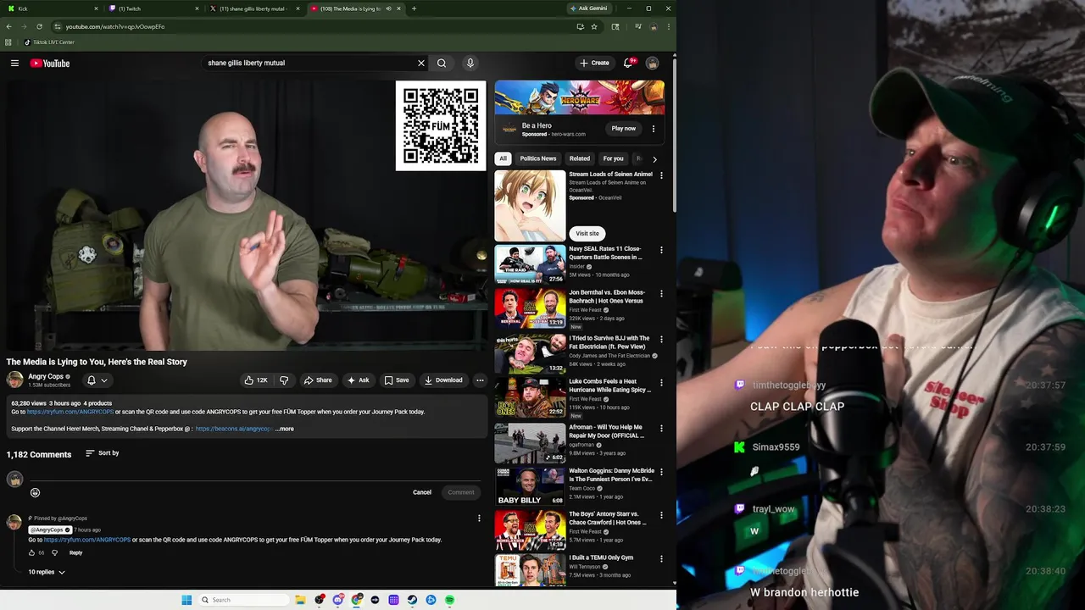The width and height of the screenshot is (1085, 610).
Task: Dislike the pinned AngryCops comment
Action: point(55,553)
